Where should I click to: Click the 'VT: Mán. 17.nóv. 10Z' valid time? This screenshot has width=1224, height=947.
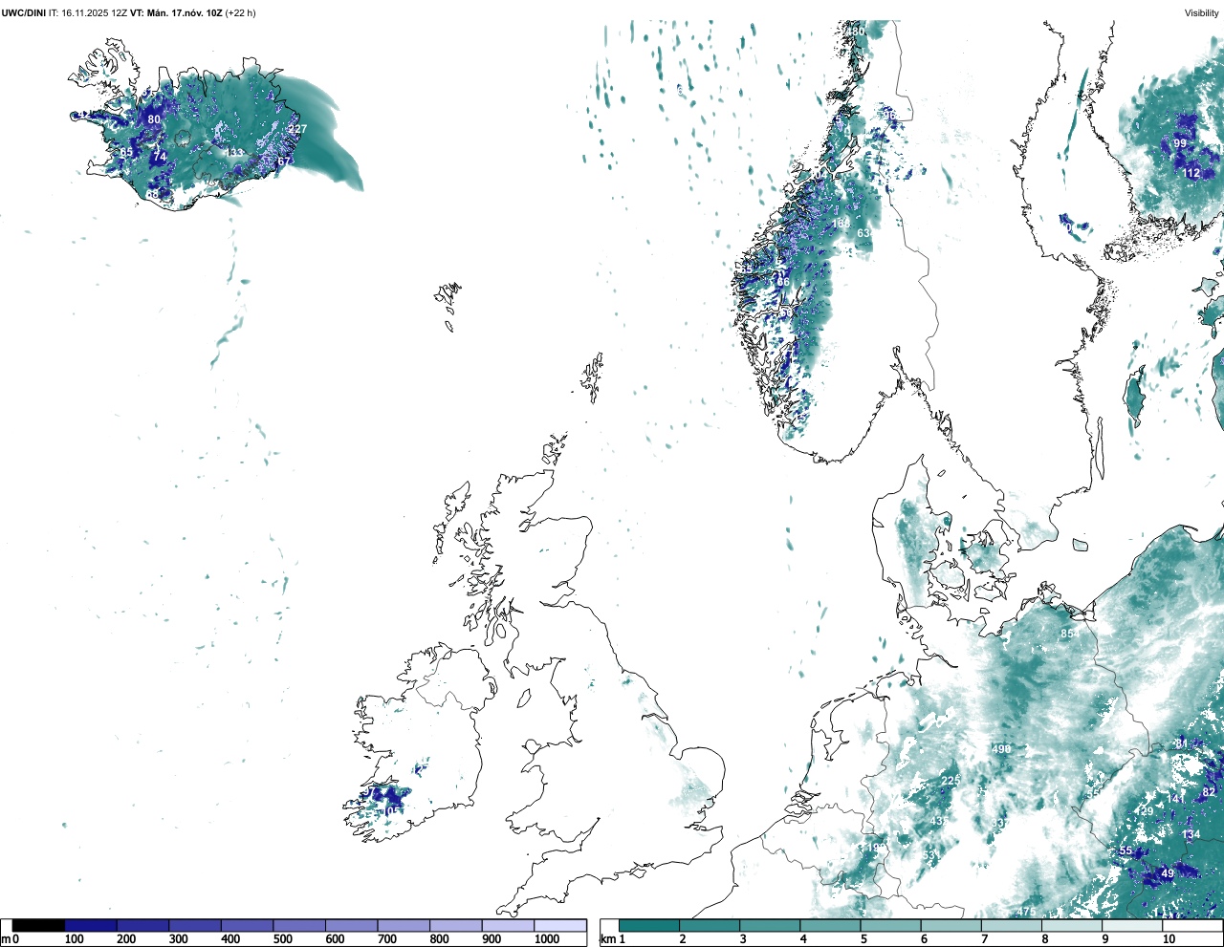pos(176,12)
